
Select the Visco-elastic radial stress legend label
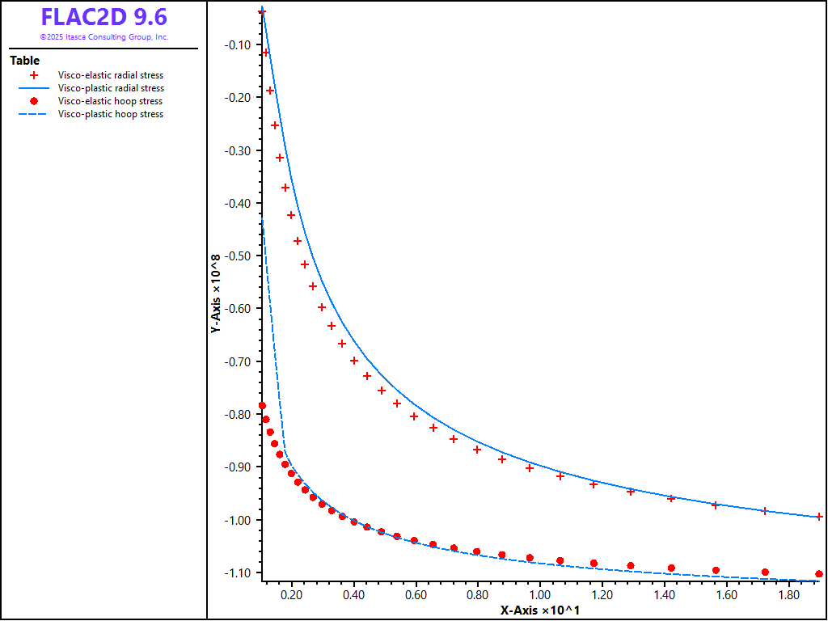coord(111,75)
